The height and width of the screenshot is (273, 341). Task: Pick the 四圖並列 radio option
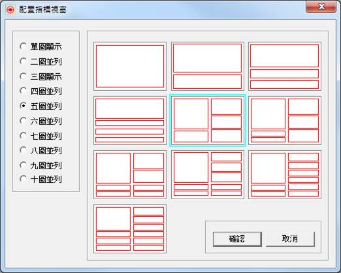41,91
